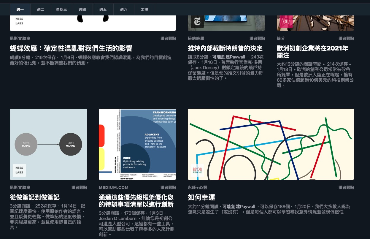This screenshot has width=370, height=239.
Task: Open the 從做筆記到做筆記 article
Action: pyautogui.click(x=35, y=197)
